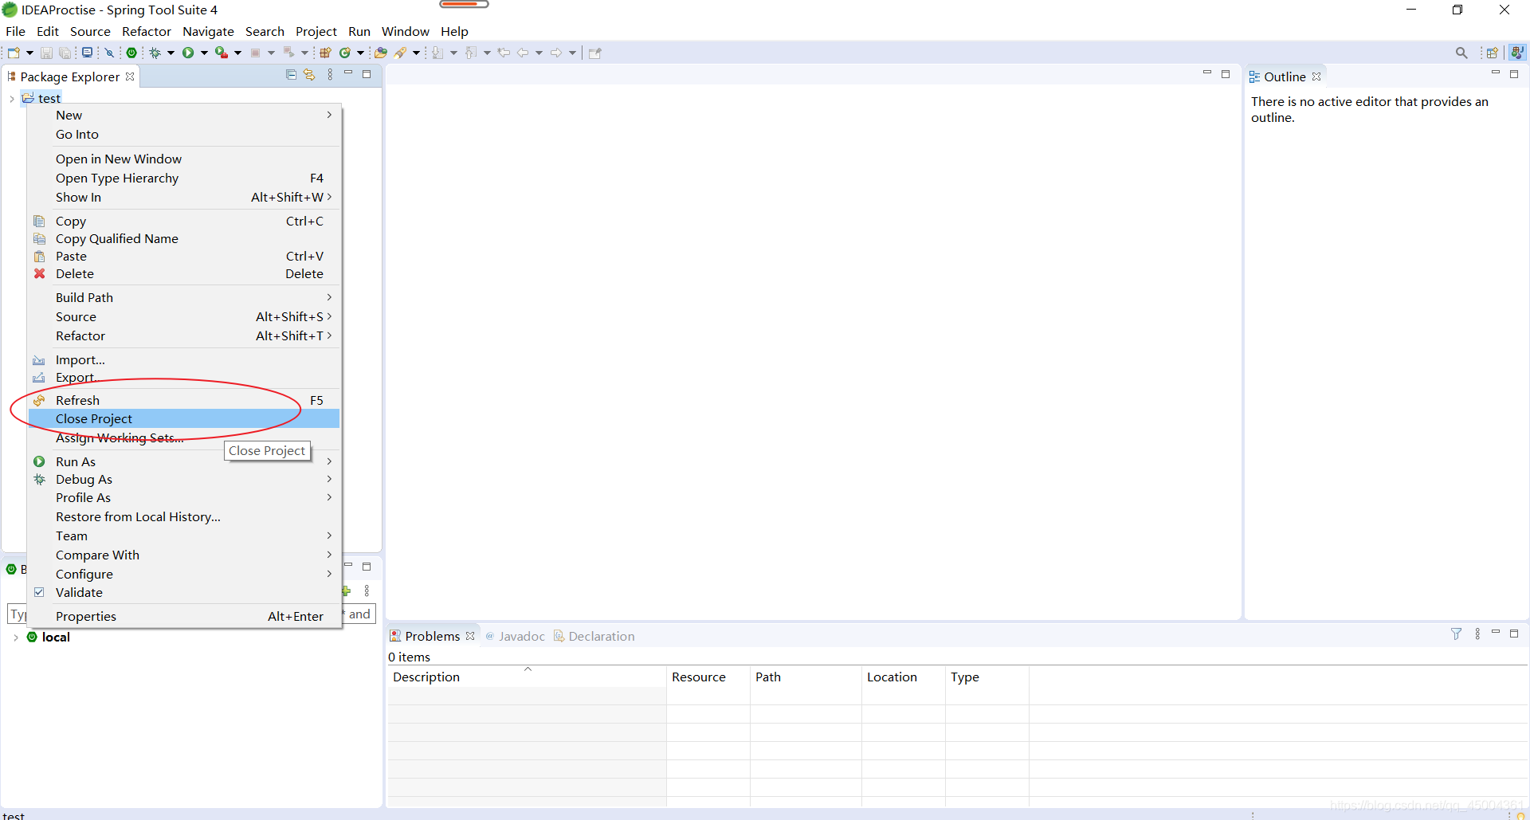Click the Coverage run icon in toolbar

click(x=222, y=53)
